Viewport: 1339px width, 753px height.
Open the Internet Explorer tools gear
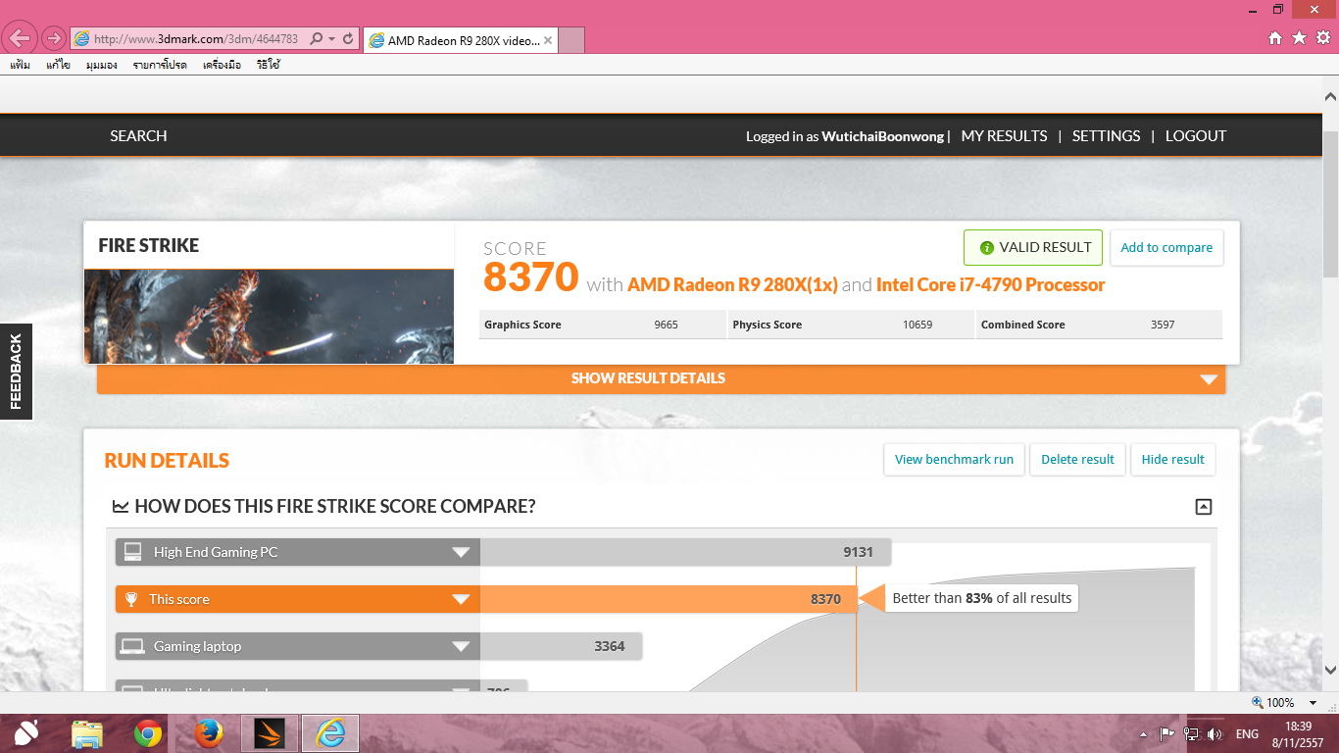point(1322,38)
